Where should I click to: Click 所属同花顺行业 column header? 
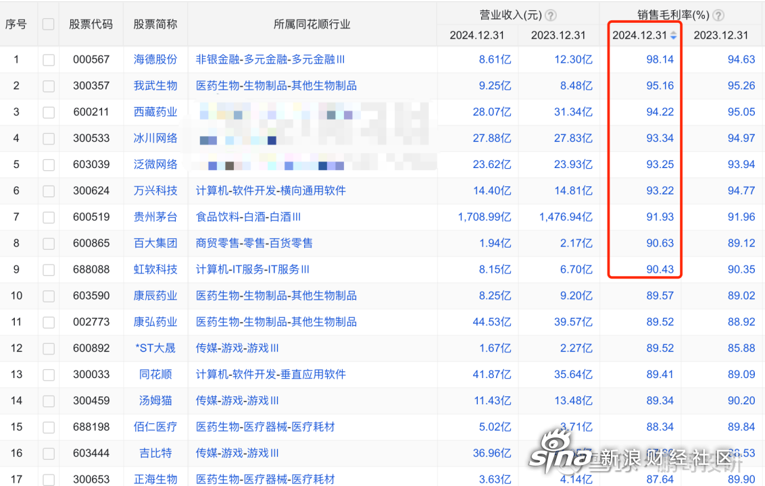[x=312, y=24]
